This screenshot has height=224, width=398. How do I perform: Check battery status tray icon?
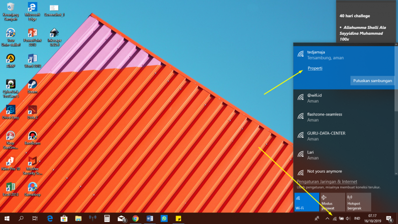click(x=341, y=219)
